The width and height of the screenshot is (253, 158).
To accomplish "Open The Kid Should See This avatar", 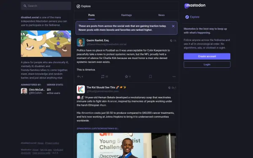I will [x=81, y=89].
